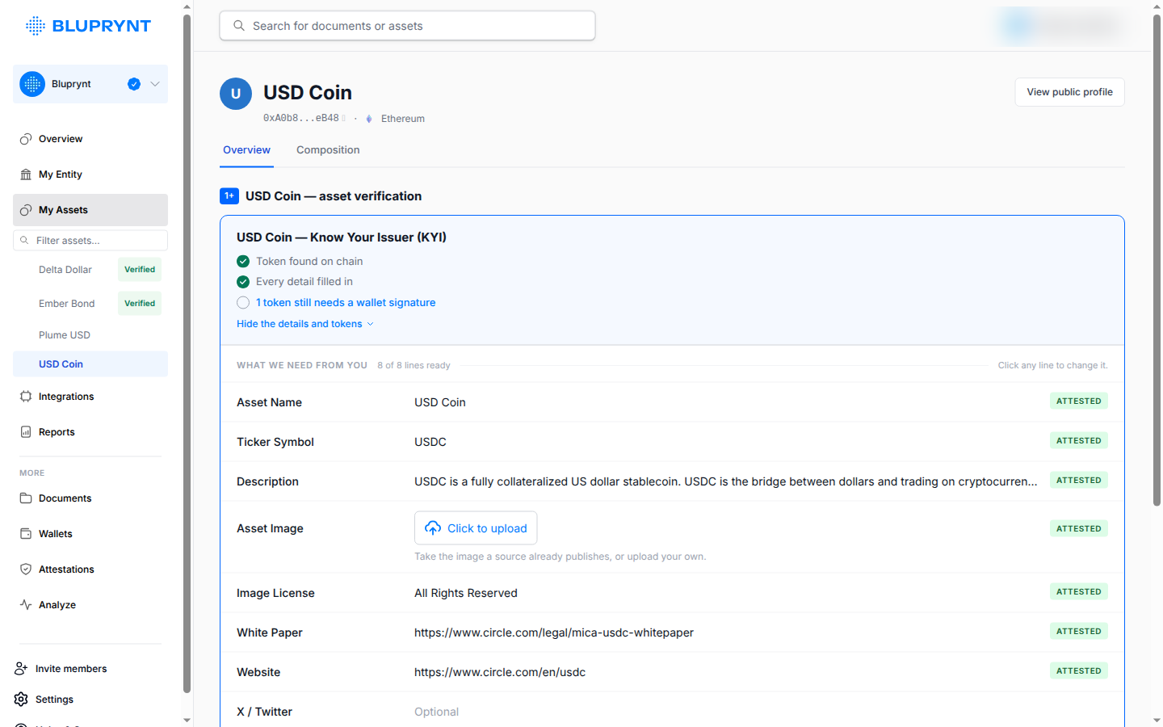Collapse with Hide the details and tokens

coord(305,324)
